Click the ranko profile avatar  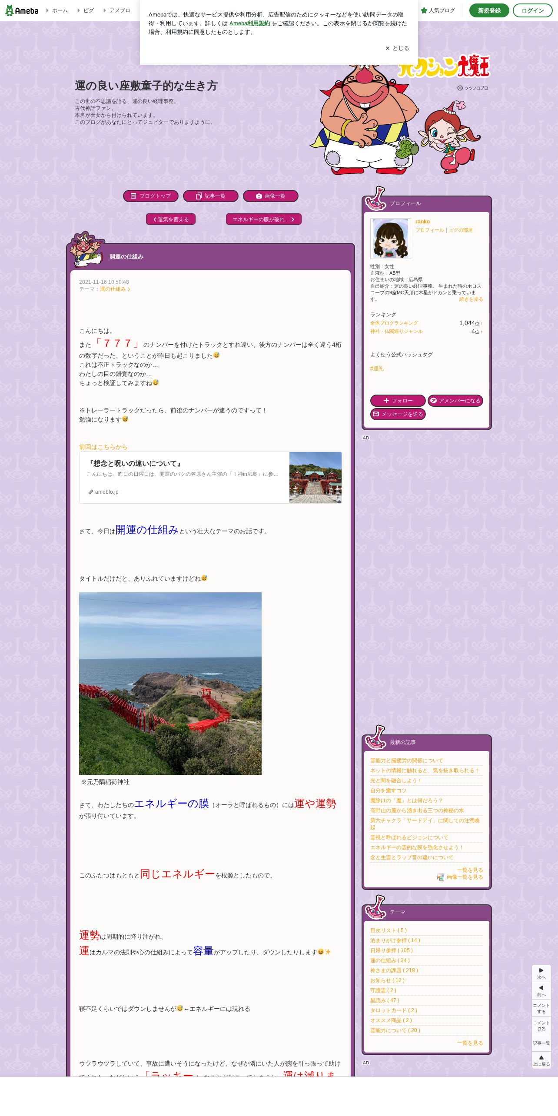point(391,239)
